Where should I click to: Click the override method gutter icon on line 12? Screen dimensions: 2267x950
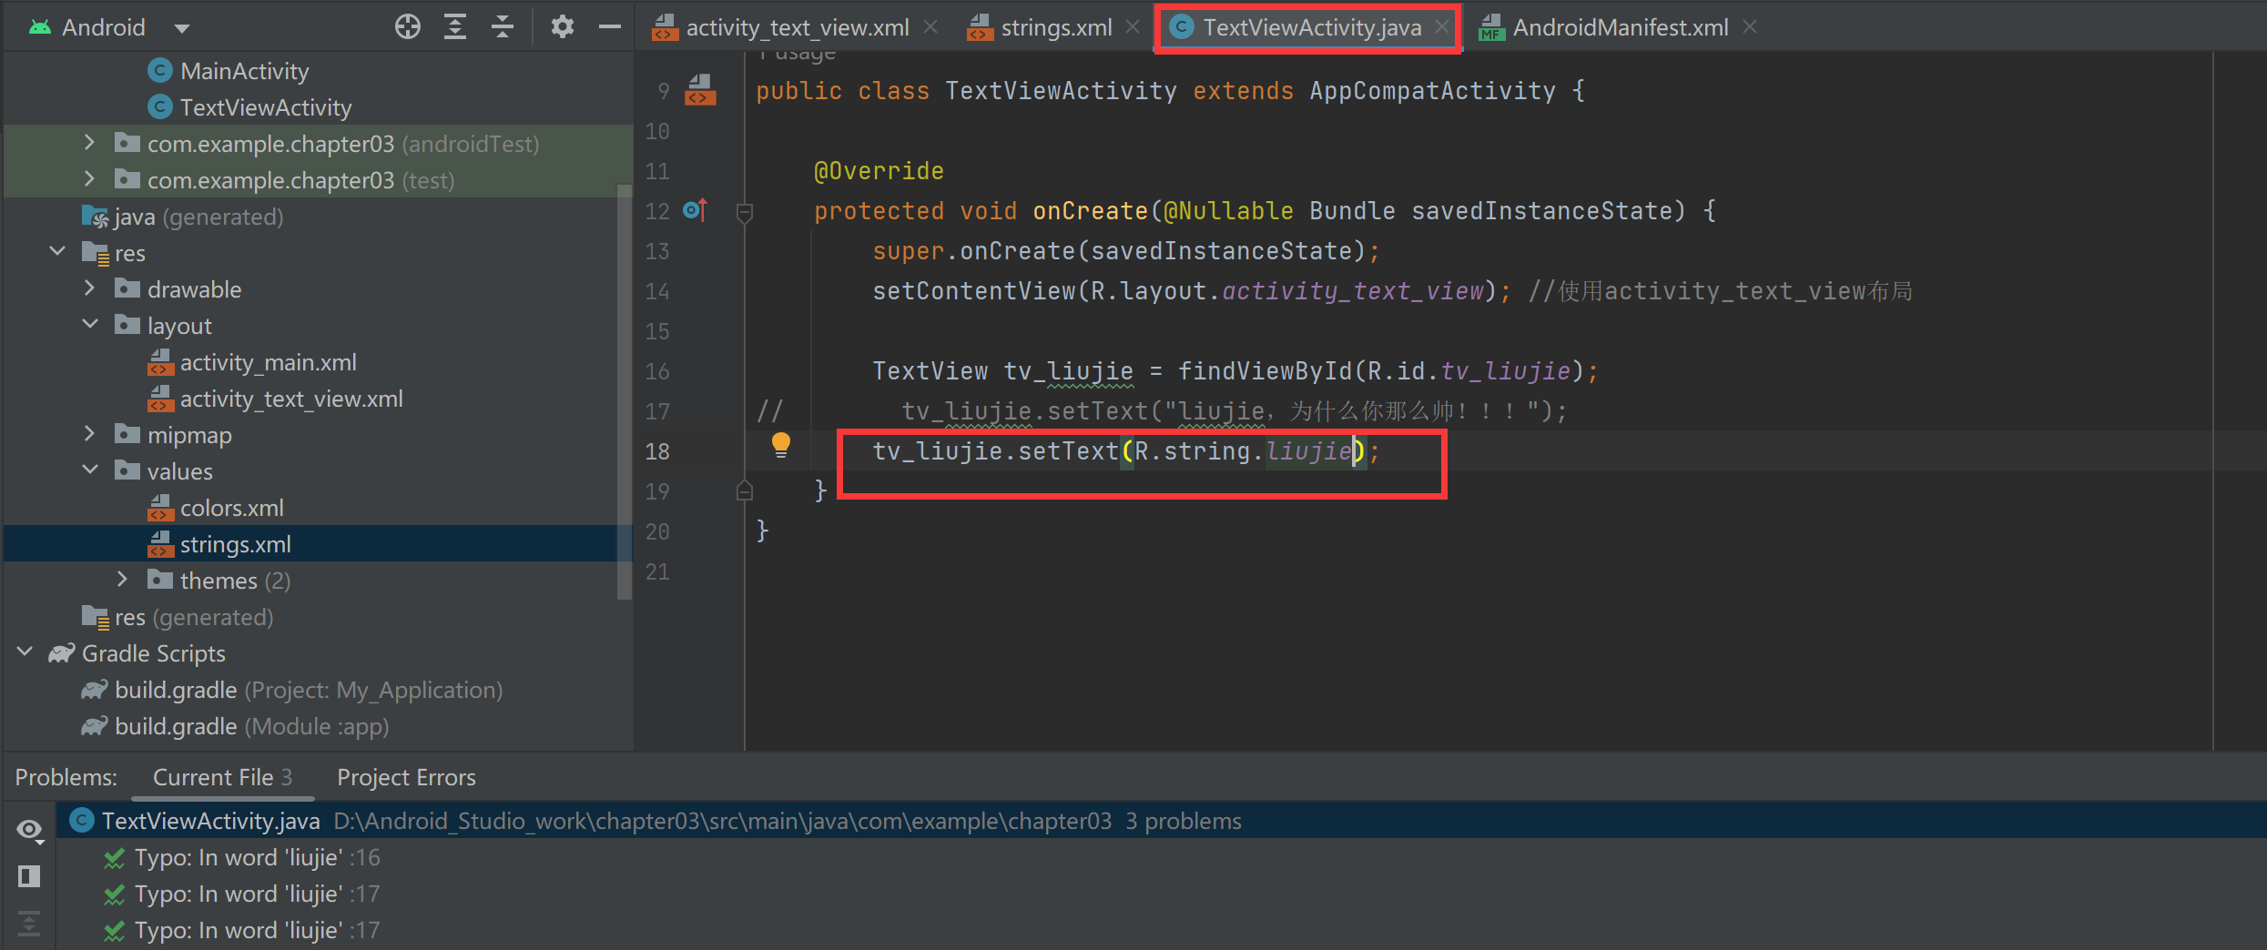tap(696, 210)
